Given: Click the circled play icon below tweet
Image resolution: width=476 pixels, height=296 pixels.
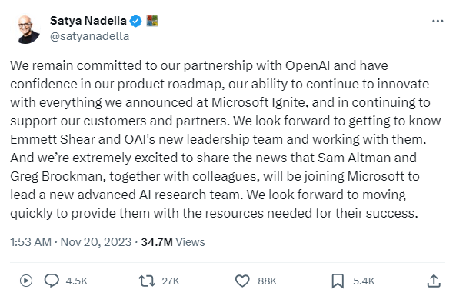Looking at the screenshot, I should [x=26, y=281].
